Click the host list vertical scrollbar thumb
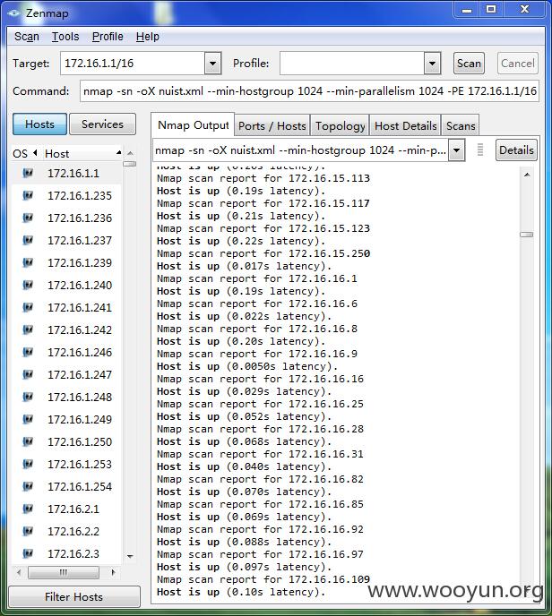The image size is (552, 616). point(130,164)
